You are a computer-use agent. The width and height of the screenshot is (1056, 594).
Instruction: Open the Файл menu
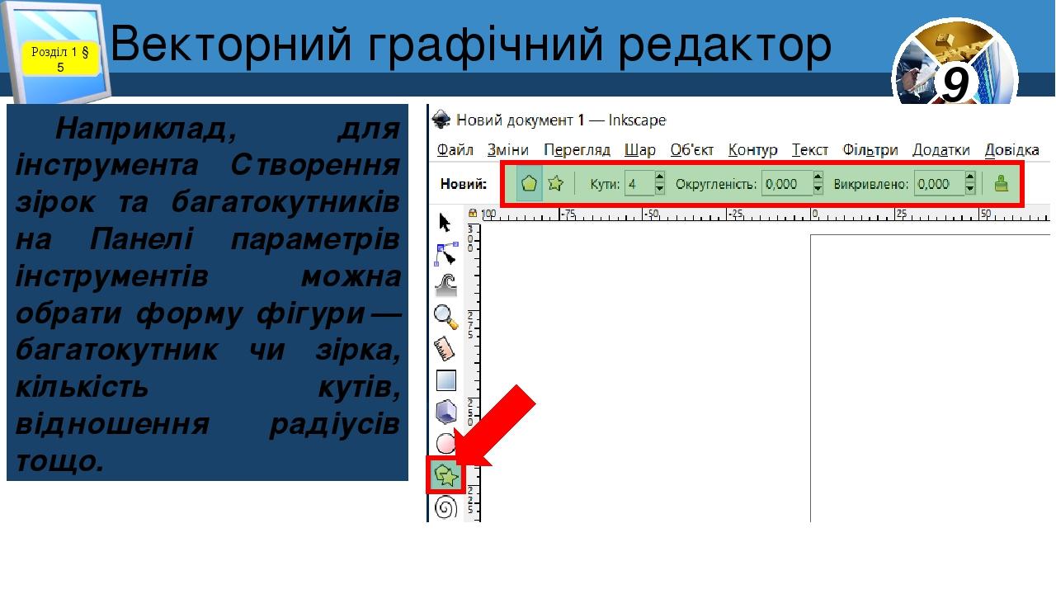click(455, 149)
